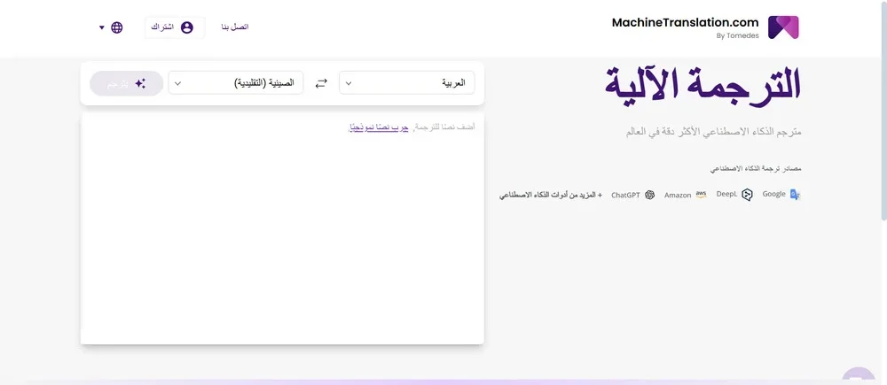Open the العربية source language dropdown
Image resolution: width=887 pixels, height=385 pixels.
point(407,83)
